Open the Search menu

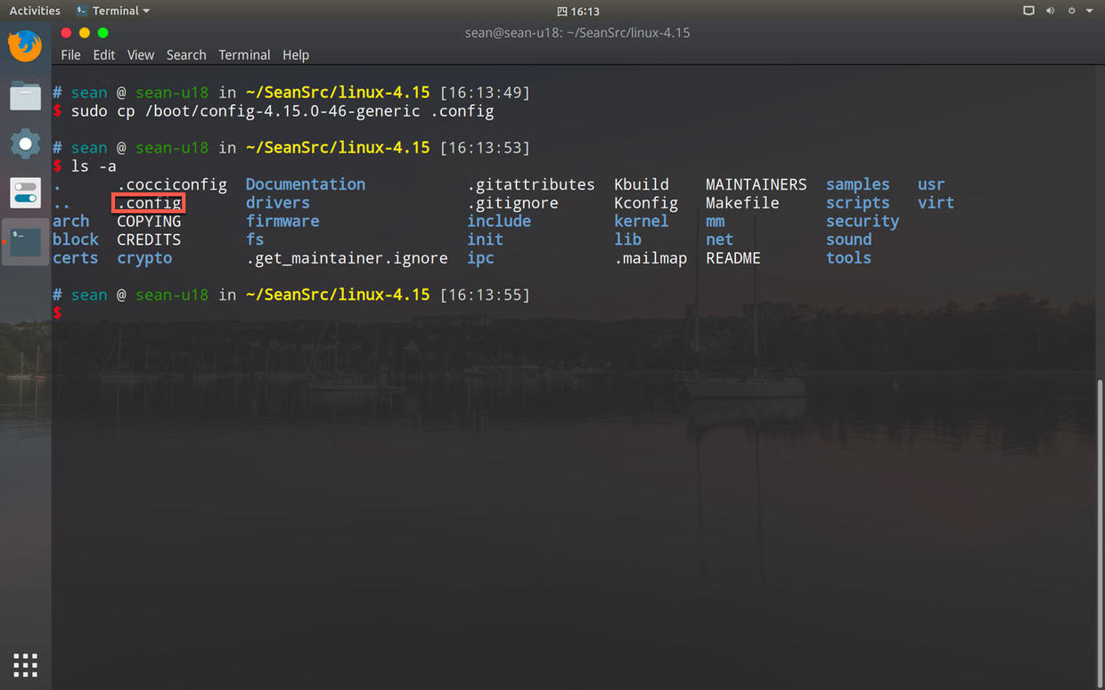185,54
